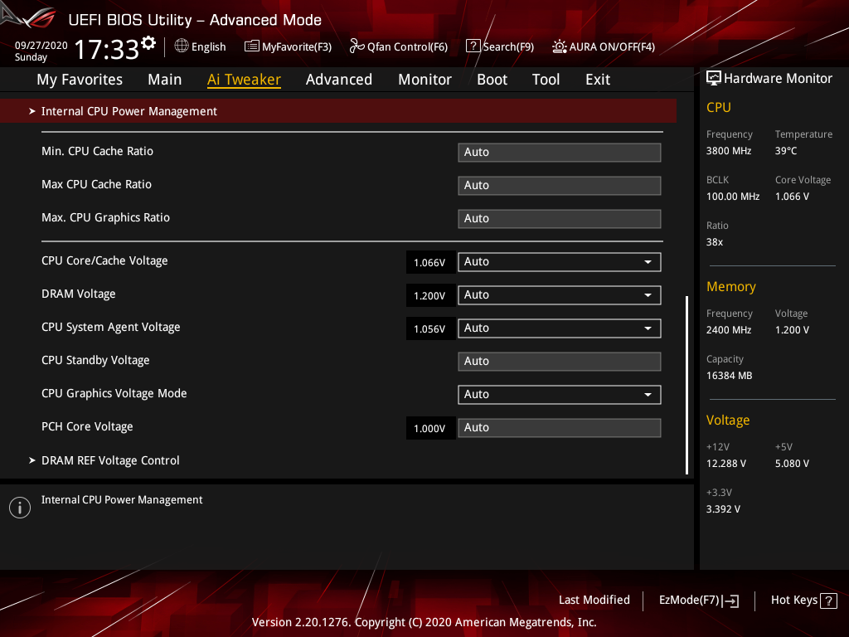Click Hot Keys button
The width and height of the screenshot is (849, 637).
[804, 601]
